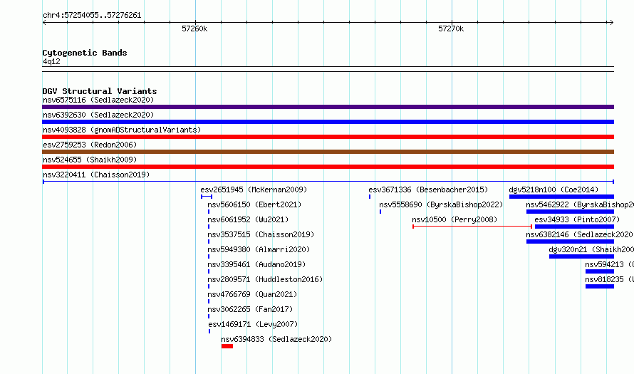Click nsv3062265 (Fan2017) label
Image resolution: width=634 pixels, height=374 pixels.
(250, 309)
